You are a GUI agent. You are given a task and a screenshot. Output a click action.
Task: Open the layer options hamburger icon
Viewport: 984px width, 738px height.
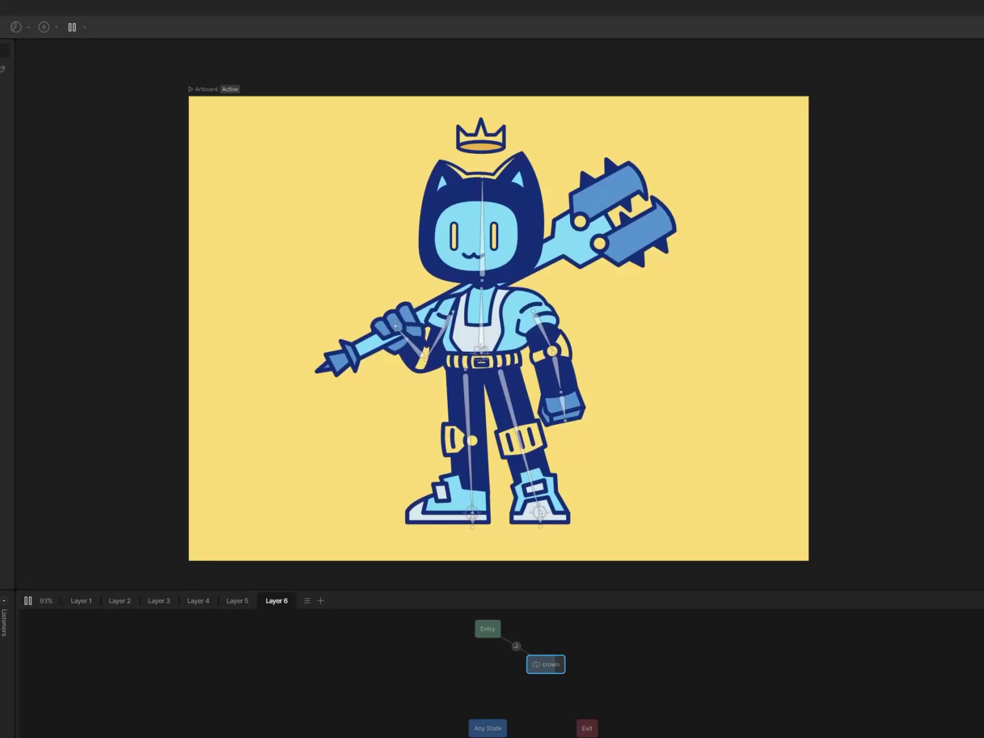[x=306, y=600]
